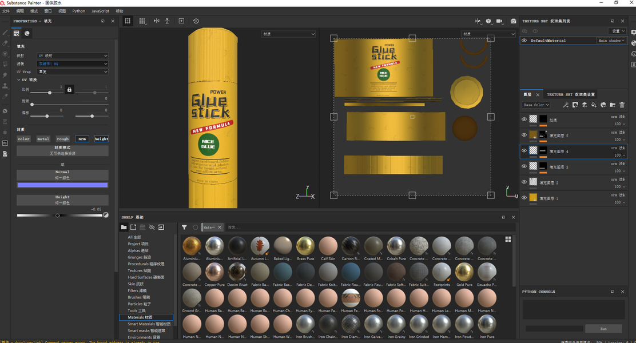636x343 pixels.
Task: Hide 填充图层 1 layer
Action: [524, 198]
